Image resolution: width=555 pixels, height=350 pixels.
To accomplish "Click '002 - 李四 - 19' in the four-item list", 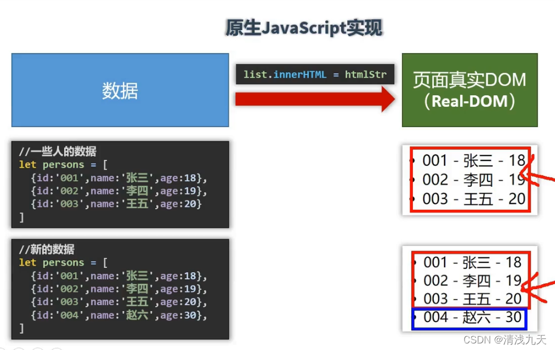I will (x=472, y=280).
